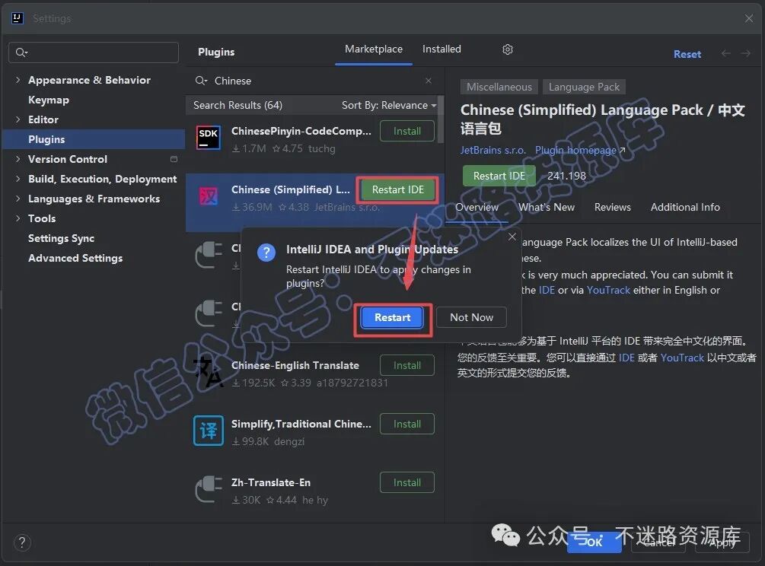Click the Version Control project-level indicator icon
Image resolution: width=765 pixels, height=566 pixels.
pos(174,159)
